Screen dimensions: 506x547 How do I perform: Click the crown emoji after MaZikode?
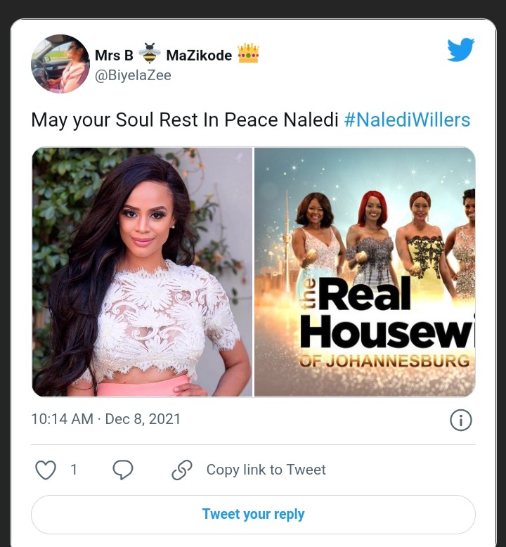(x=248, y=53)
